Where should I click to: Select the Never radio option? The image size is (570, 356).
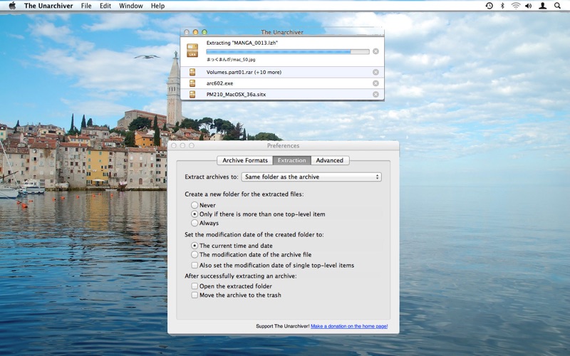(195, 205)
